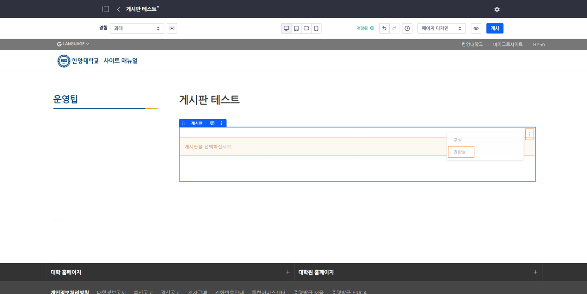Select 구성 from the widget menu
Screen dimensions: 587x294
click(457, 140)
